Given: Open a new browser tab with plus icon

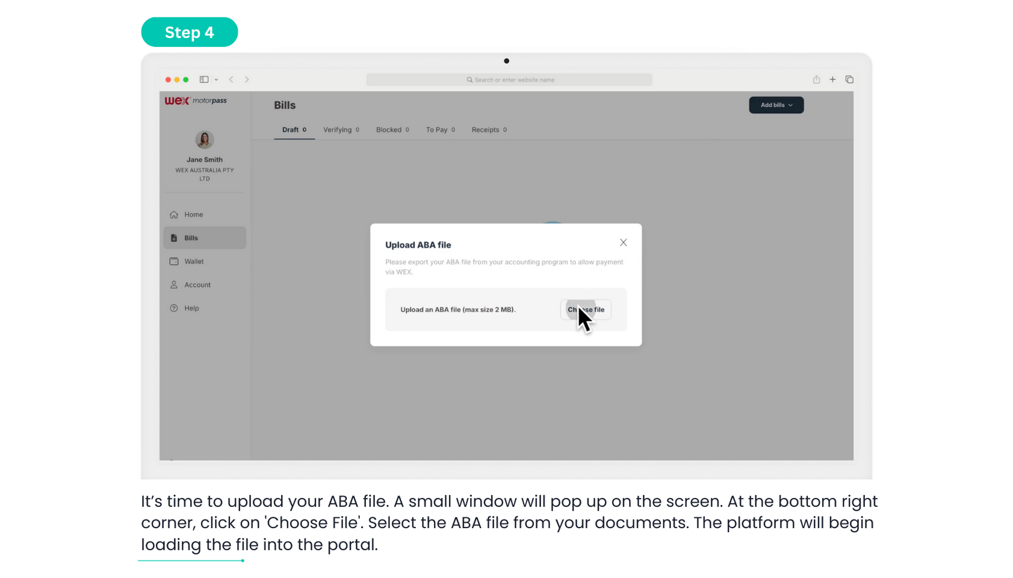Looking at the screenshot, I should (832, 79).
